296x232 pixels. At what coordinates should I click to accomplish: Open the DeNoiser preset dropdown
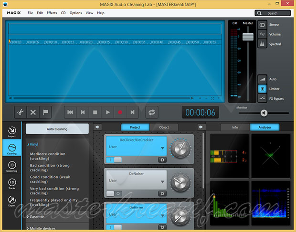[162, 182]
